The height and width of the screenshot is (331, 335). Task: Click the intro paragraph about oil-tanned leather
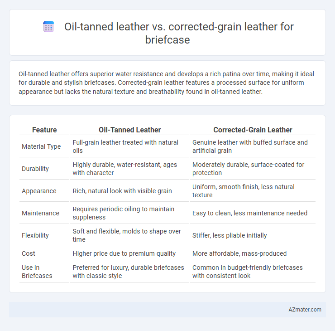166,83
